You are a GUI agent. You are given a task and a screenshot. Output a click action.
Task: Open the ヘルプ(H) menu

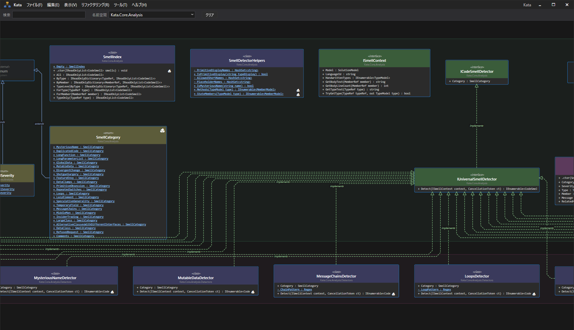coord(139,5)
